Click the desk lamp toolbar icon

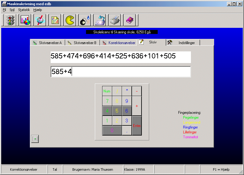point(99,20)
